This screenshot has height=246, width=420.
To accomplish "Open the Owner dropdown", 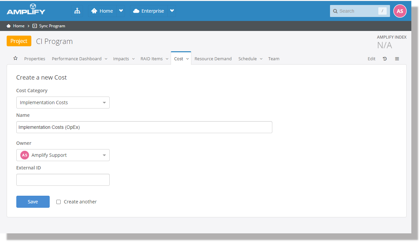I will 63,155.
